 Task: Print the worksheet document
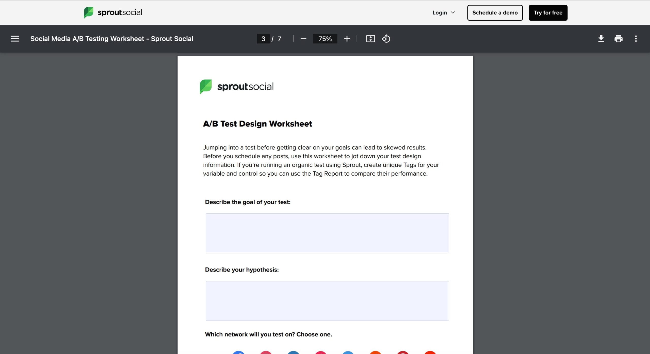619,39
